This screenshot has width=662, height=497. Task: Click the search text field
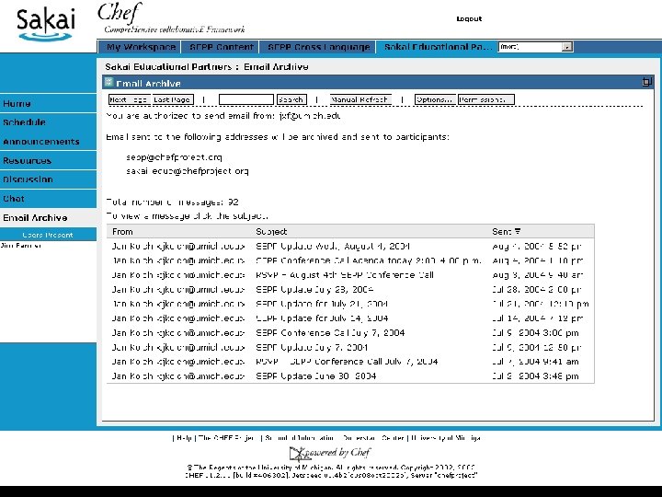click(x=246, y=99)
